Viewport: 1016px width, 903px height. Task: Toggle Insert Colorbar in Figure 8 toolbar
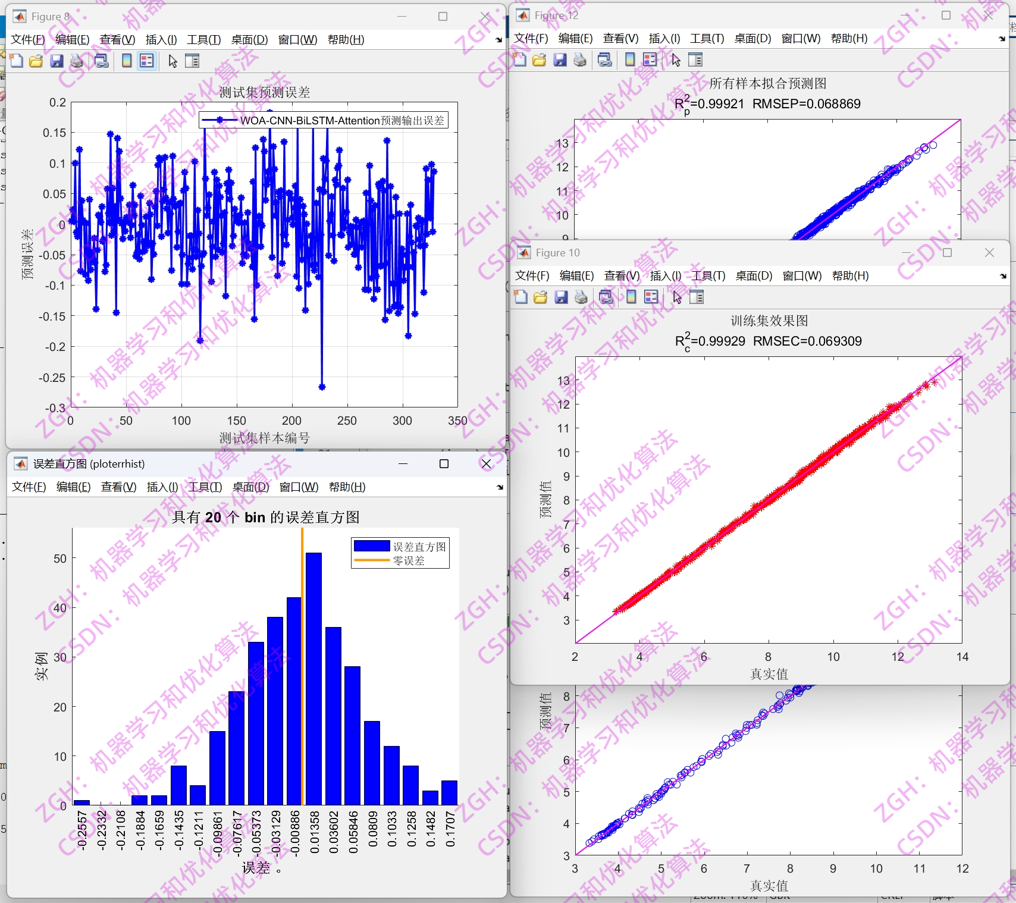tap(127, 61)
